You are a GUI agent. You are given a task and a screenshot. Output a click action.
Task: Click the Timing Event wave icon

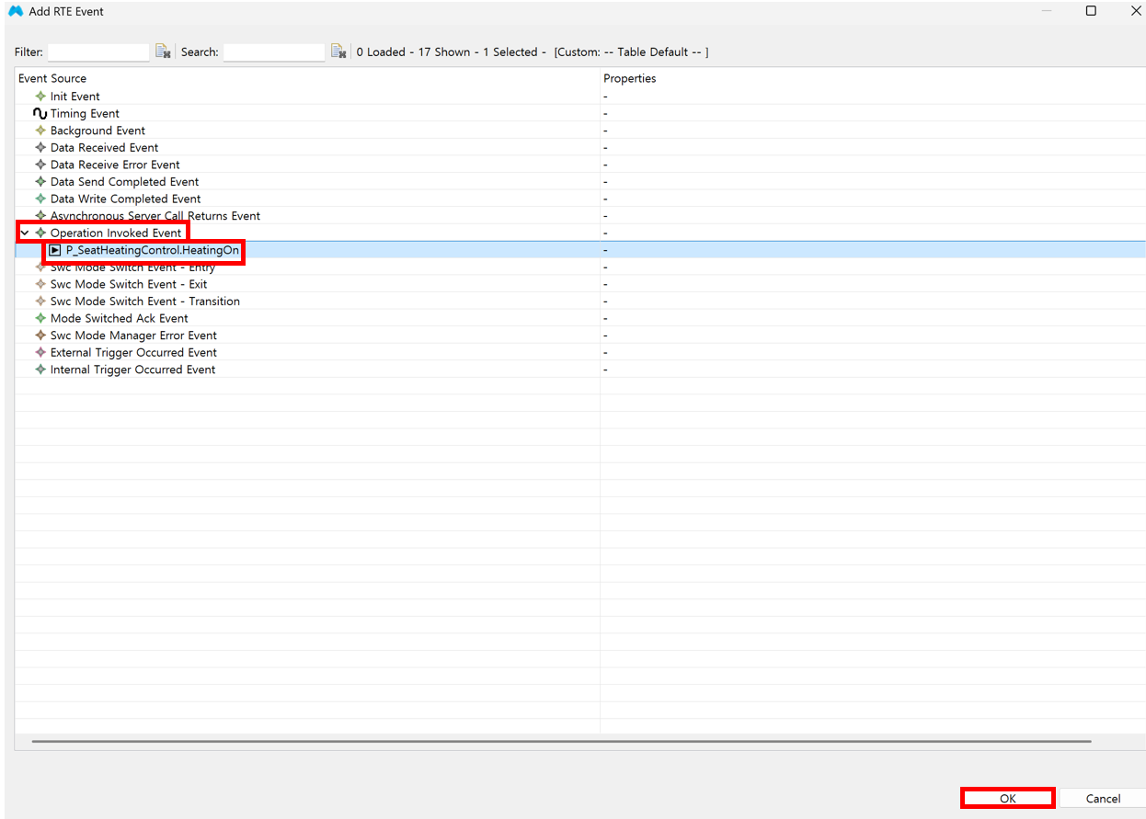pos(40,114)
